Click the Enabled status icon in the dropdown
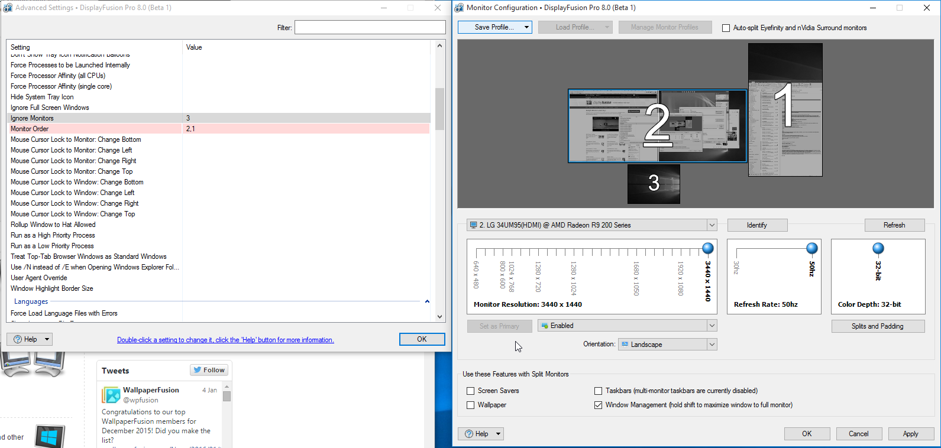Image resolution: width=941 pixels, height=448 pixels. click(x=545, y=326)
